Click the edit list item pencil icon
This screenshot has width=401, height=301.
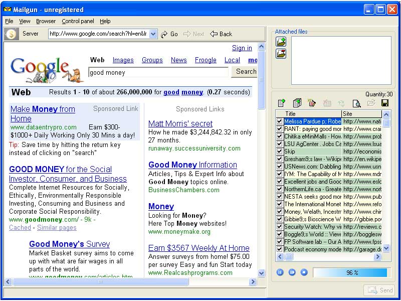pyautogui.click(x=311, y=103)
